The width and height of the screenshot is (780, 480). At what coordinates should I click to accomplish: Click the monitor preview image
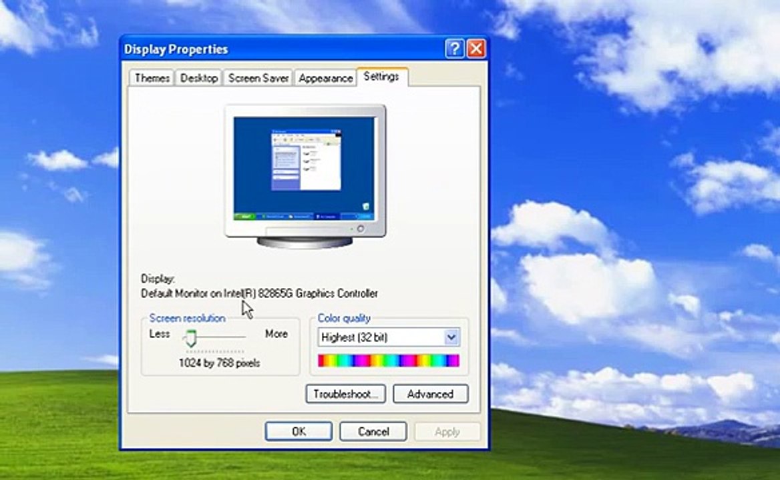point(305,176)
